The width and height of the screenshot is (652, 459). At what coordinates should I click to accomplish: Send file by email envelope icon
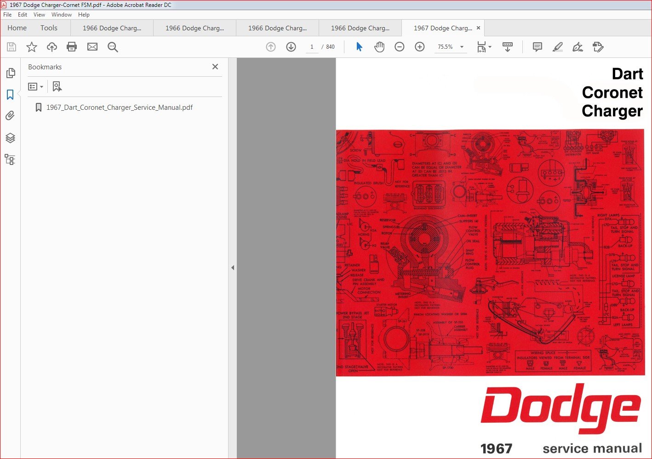[x=92, y=47]
